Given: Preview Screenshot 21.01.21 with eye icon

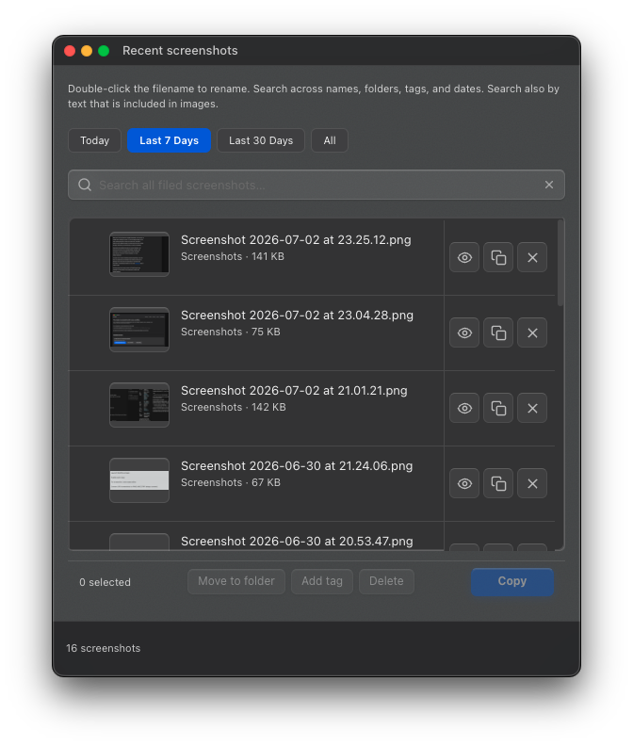Looking at the screenshot, I should coord(464,408).
